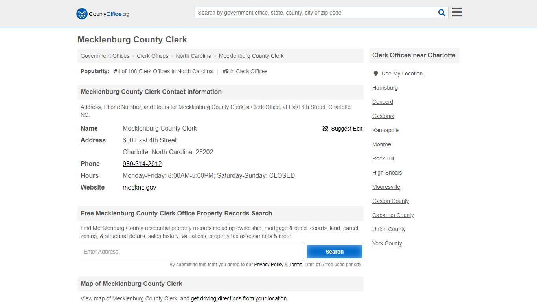This screenshot has width=537, height=302.
Task: Click Clerk Offices near Charlotte heading
Action: (414, 55)
